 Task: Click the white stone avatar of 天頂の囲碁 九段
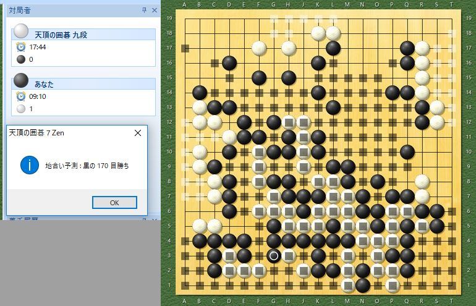point(21,31)
